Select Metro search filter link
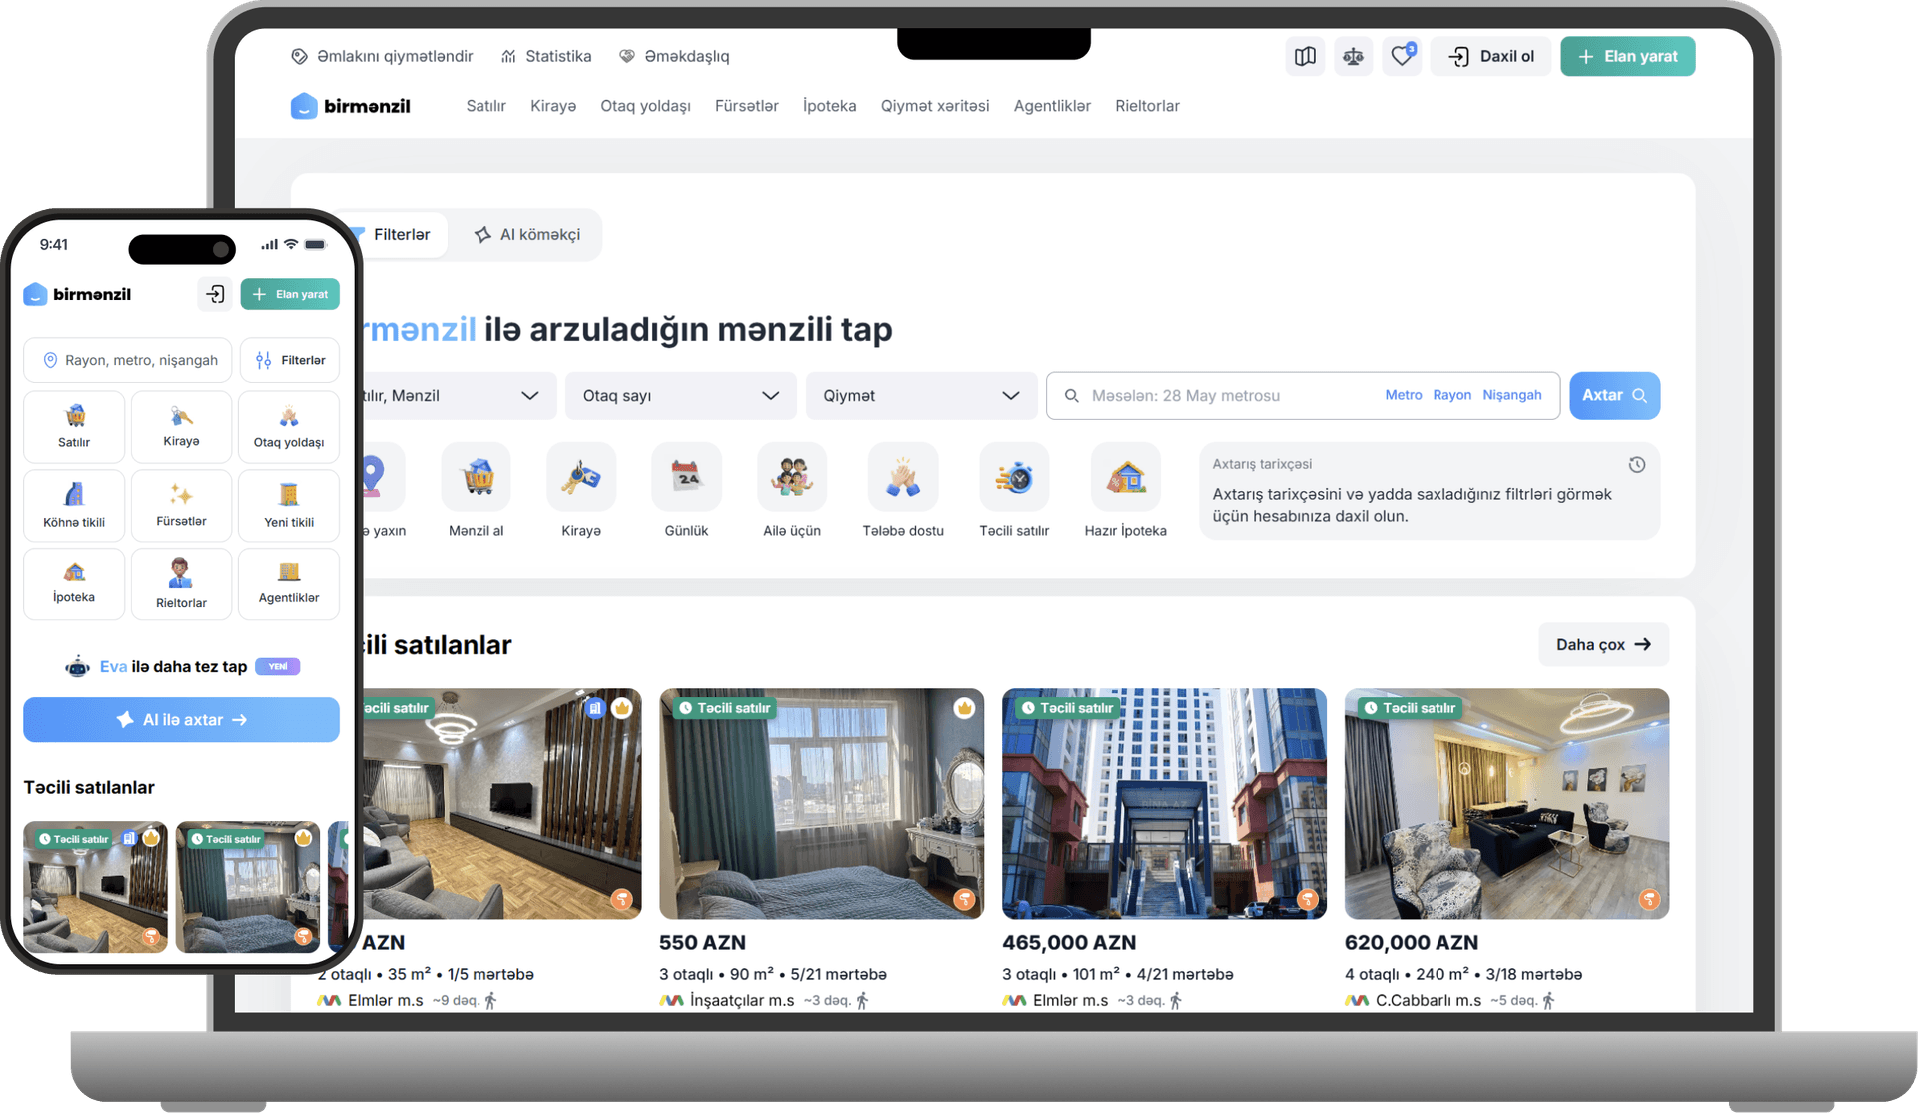The image size is (1918, 1113). pos(1404,395)
